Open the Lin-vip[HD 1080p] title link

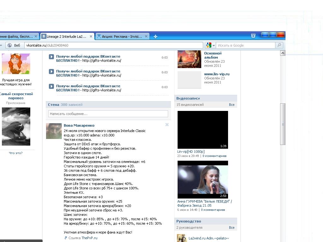click(x=191, y=152)
